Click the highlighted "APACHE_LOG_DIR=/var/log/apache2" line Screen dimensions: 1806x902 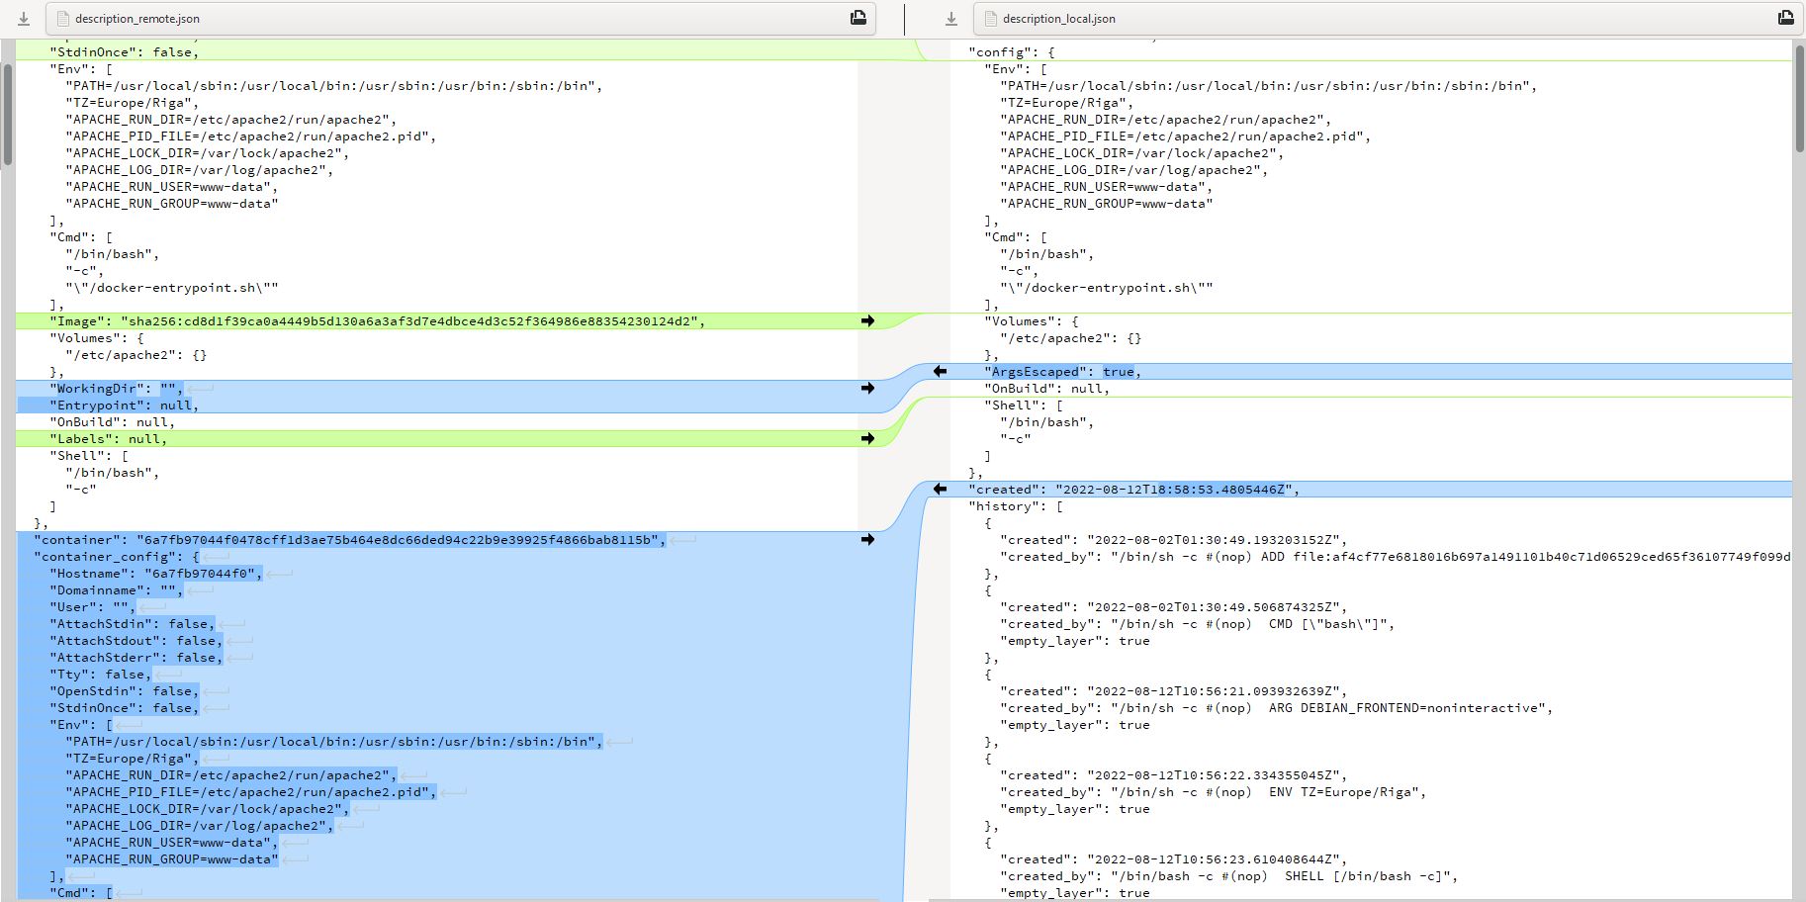pyautogui.click(x=199, y=826)
